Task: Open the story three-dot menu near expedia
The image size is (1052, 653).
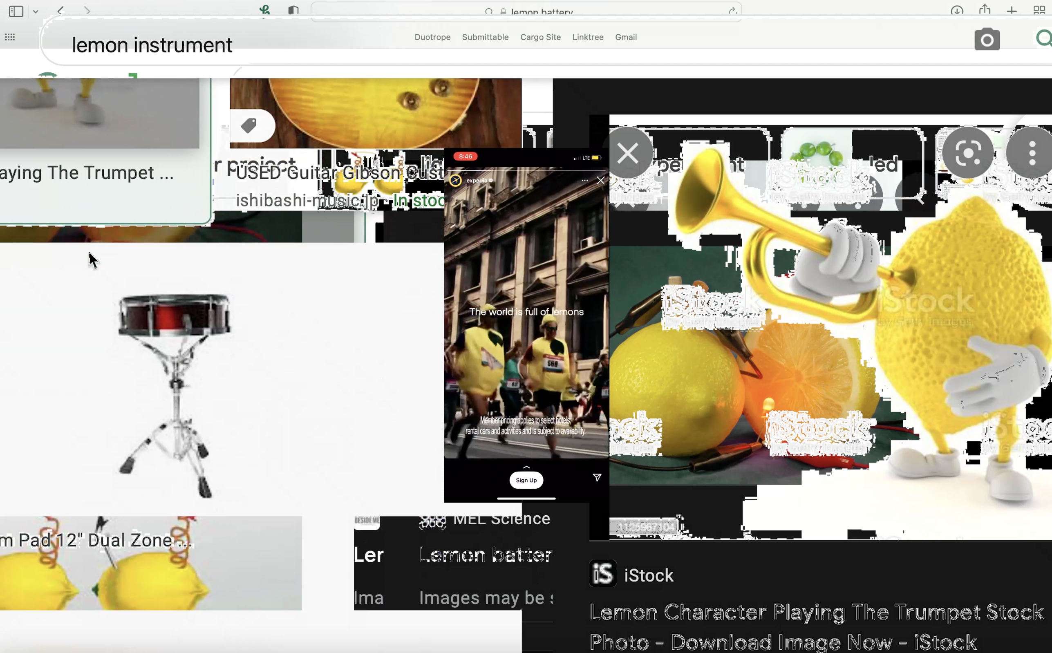Action: 584,181
